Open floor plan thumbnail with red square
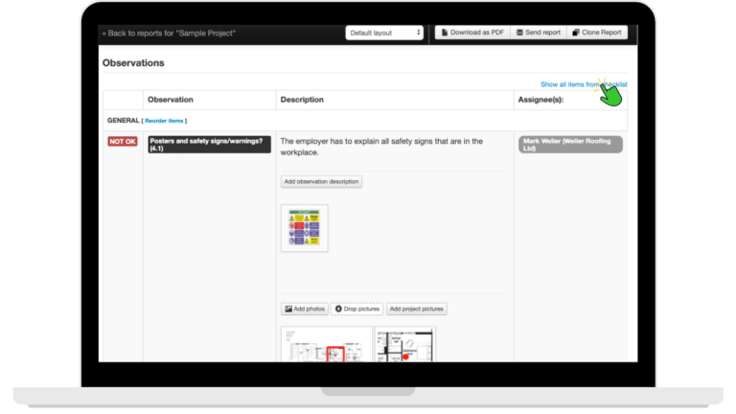This screenshot has height=414, width=736. pos(326,344)
